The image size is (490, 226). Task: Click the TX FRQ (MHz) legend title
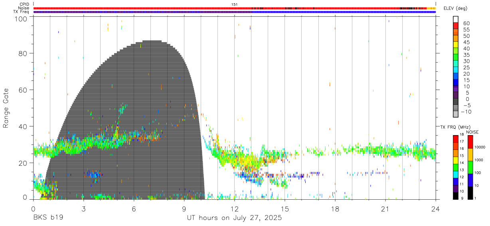pos(454,127)
